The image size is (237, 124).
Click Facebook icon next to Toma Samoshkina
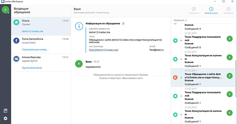click(16, 41)
